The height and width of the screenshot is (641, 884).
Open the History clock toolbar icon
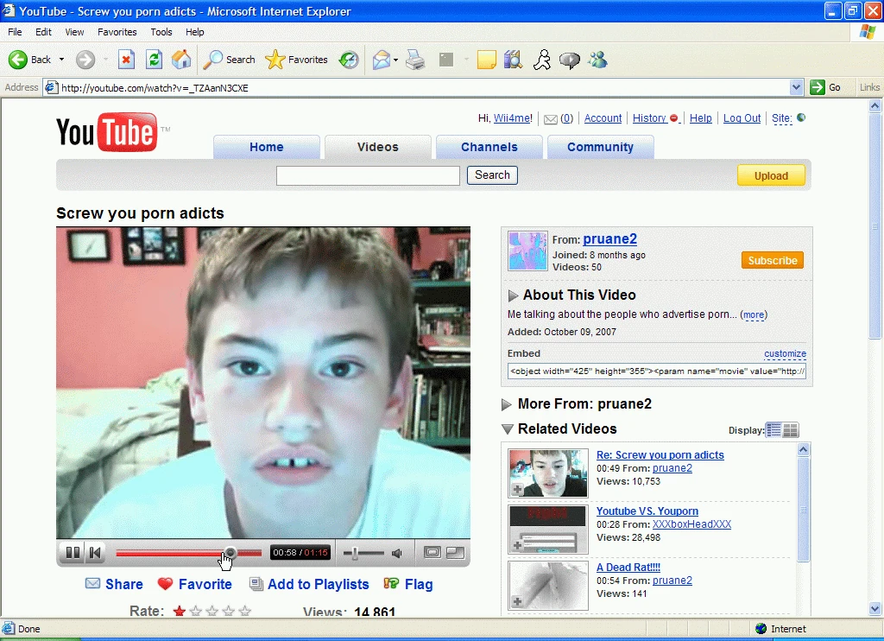(349, 60)
